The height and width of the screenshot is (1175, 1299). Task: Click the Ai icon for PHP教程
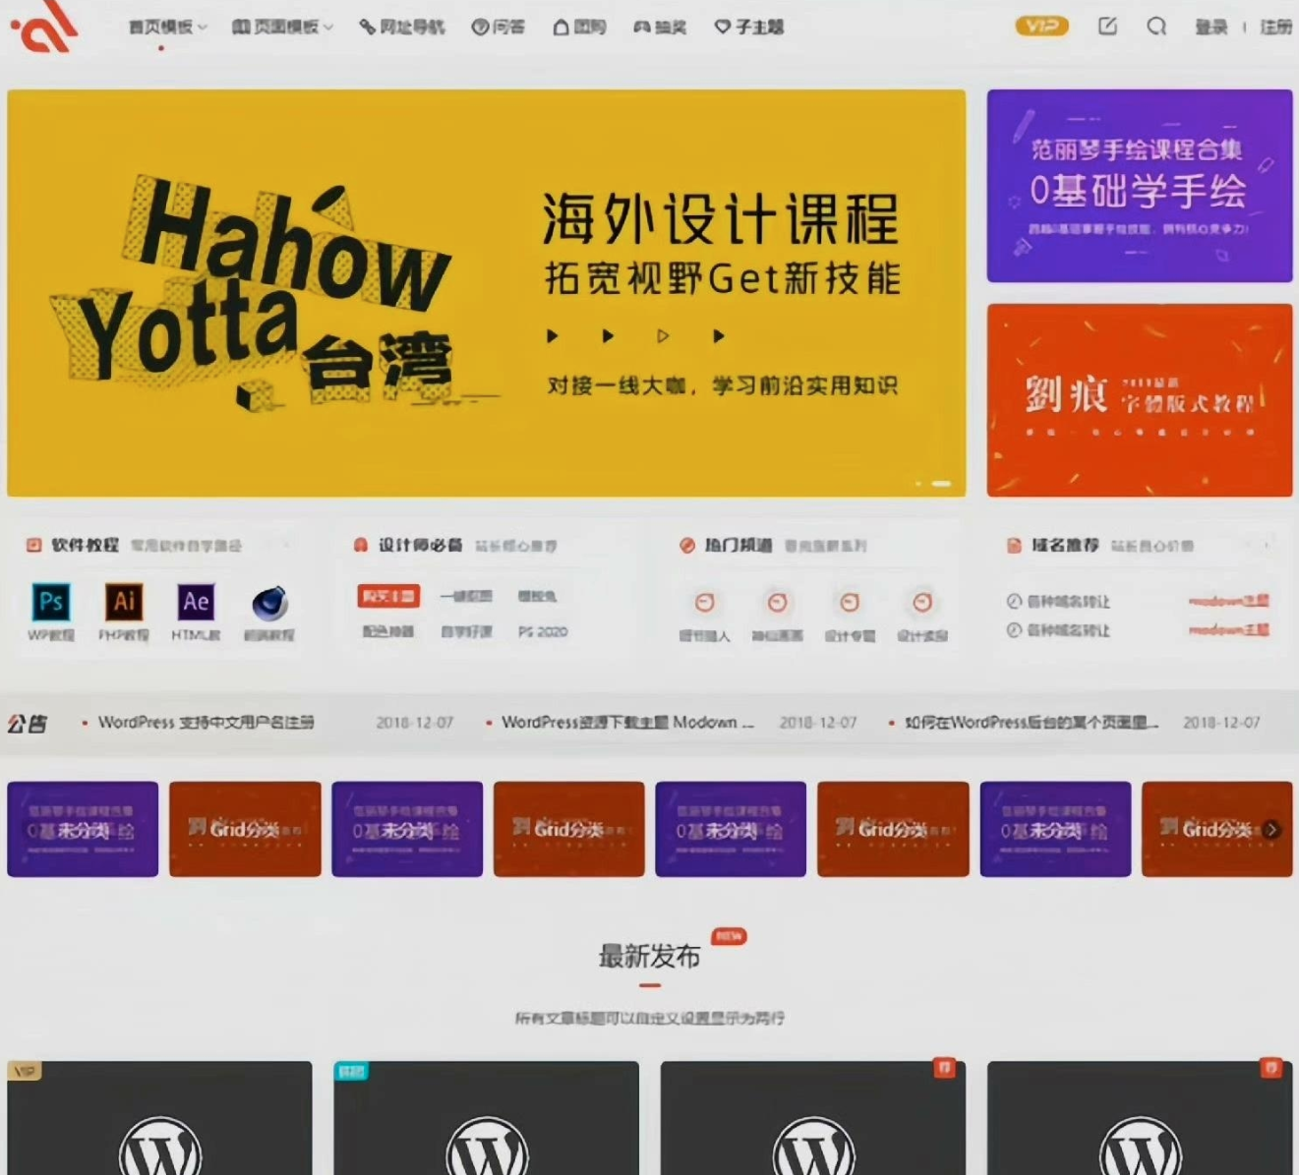coord(123,601)
